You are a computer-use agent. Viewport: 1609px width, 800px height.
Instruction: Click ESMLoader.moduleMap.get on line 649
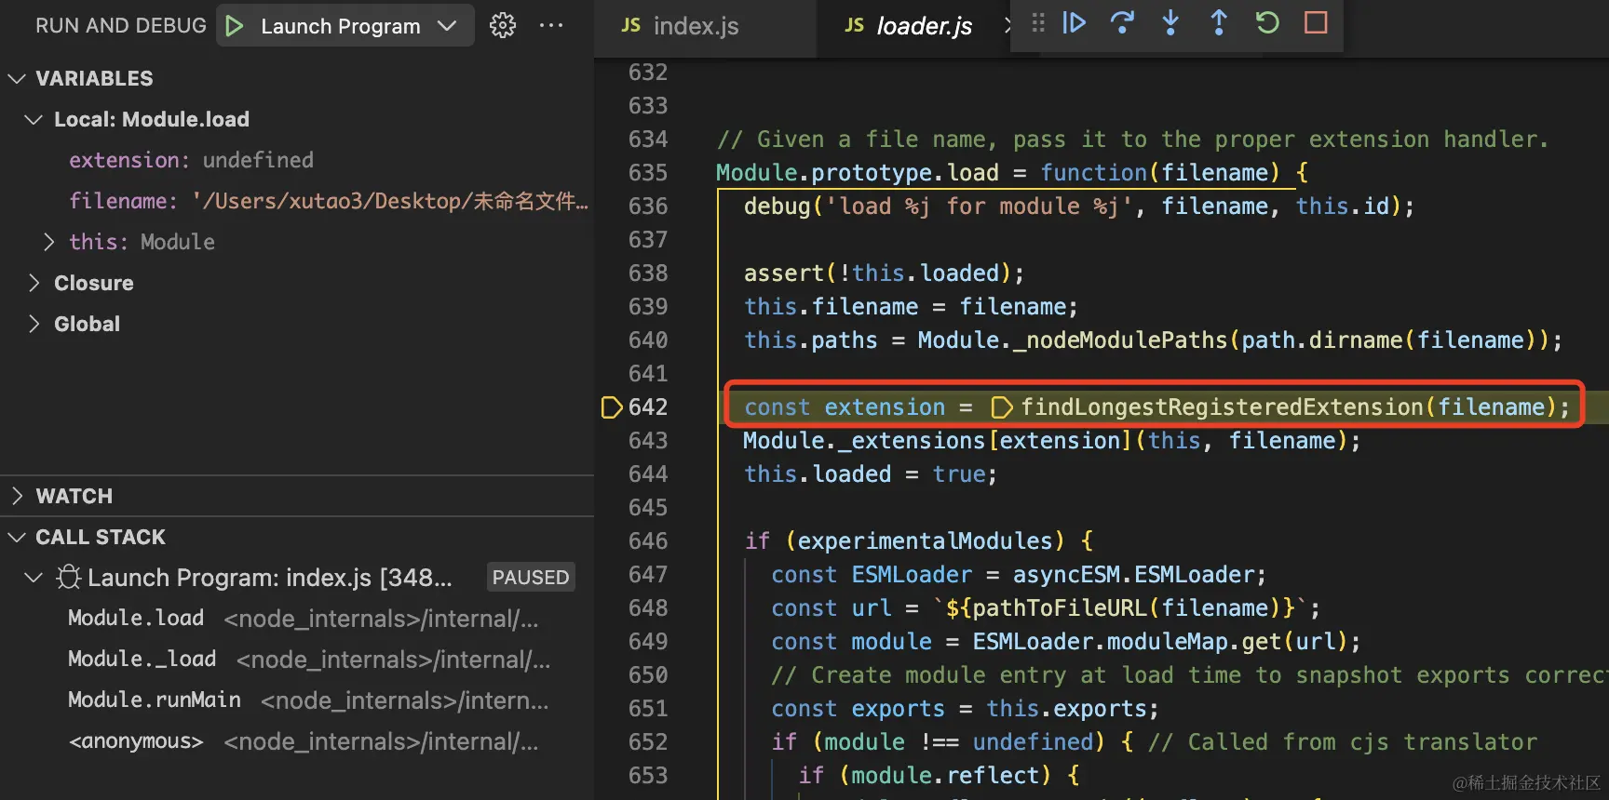point(1127,642)
